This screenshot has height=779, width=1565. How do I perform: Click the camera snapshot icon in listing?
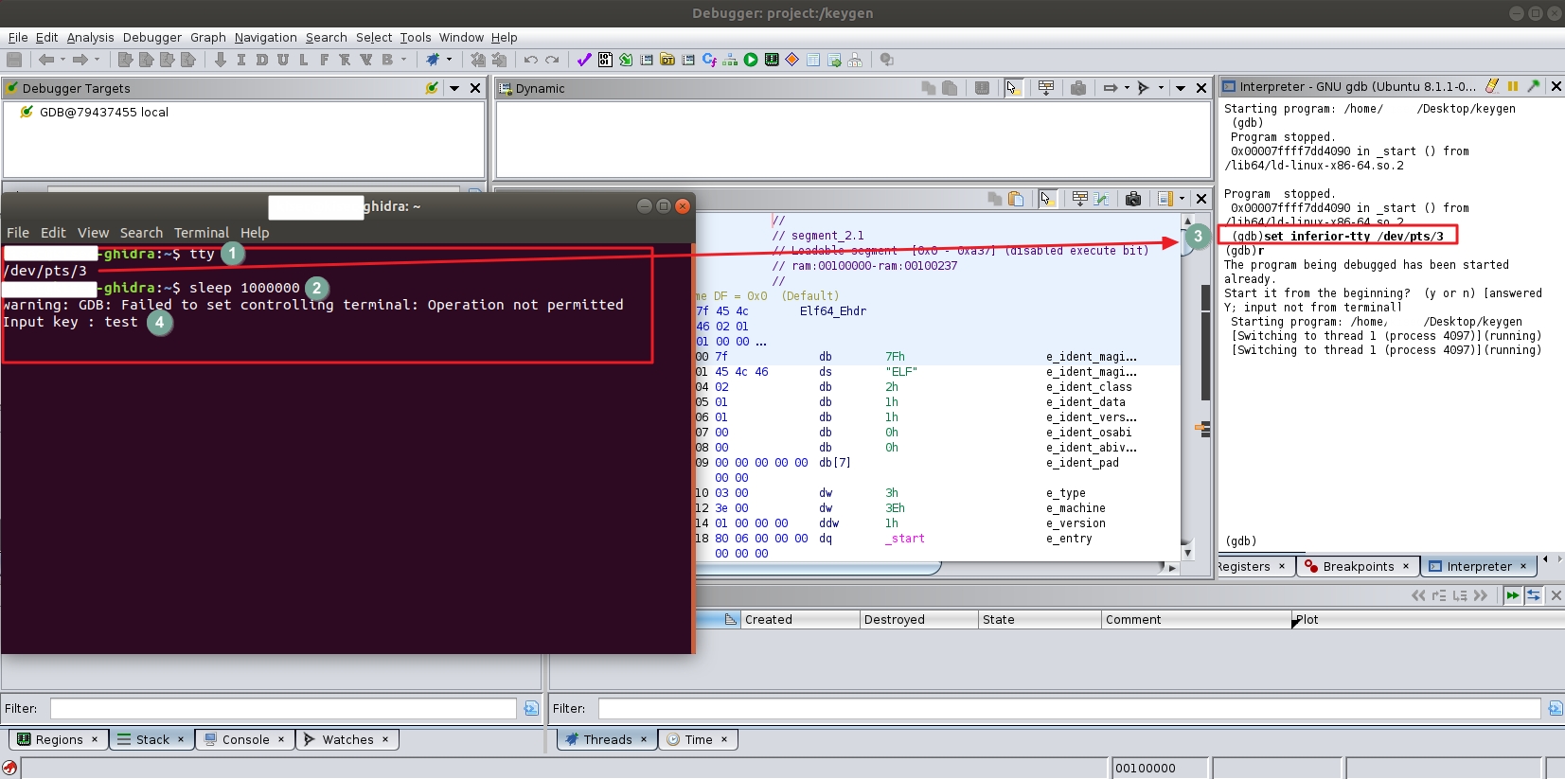[1133, 199]
